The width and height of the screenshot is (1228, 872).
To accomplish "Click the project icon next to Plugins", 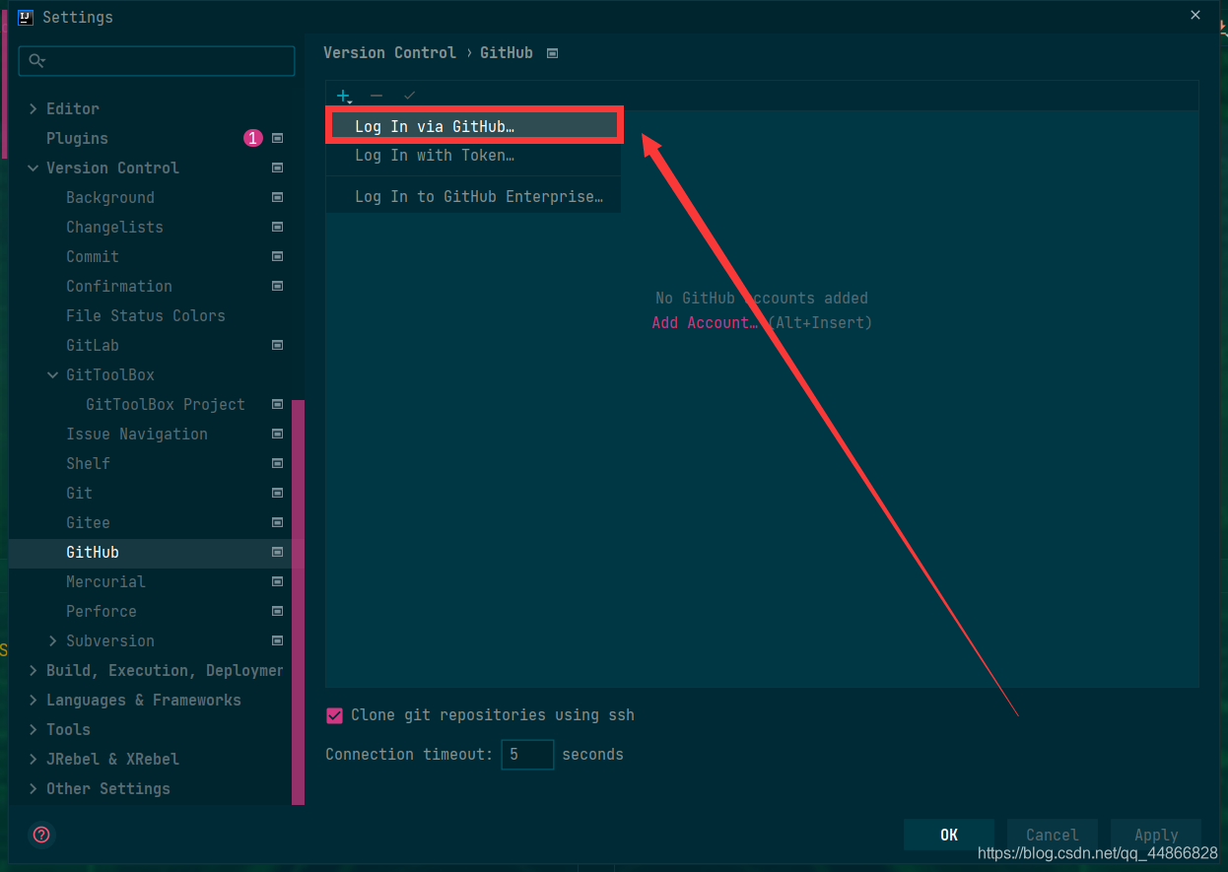I will (277, 139).
